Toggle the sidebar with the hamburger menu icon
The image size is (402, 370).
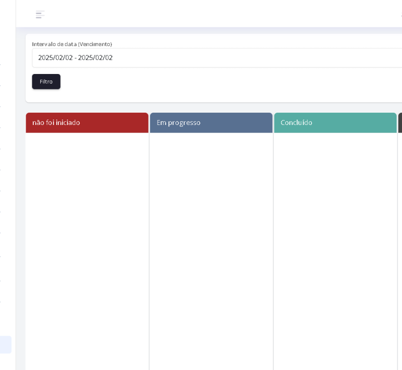click(40, 14)
